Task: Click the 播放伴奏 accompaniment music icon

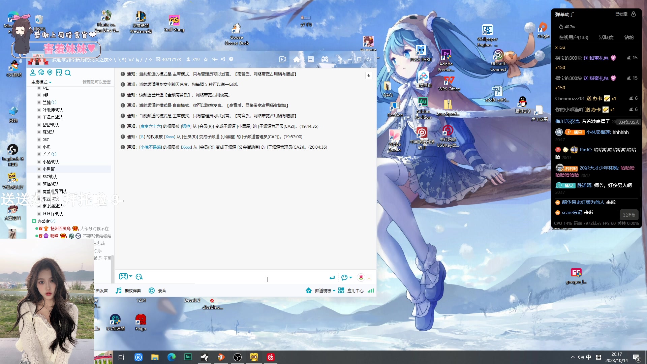Action: 118,290
